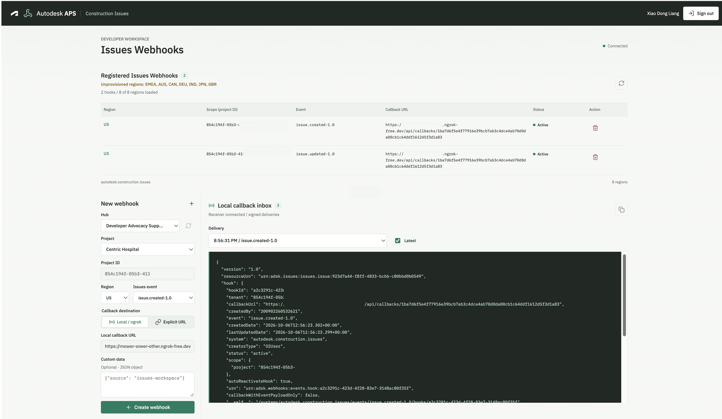Screen dimensions: 722x419
Task: Click Create webhook button
Action: click(x=148, y=407)
